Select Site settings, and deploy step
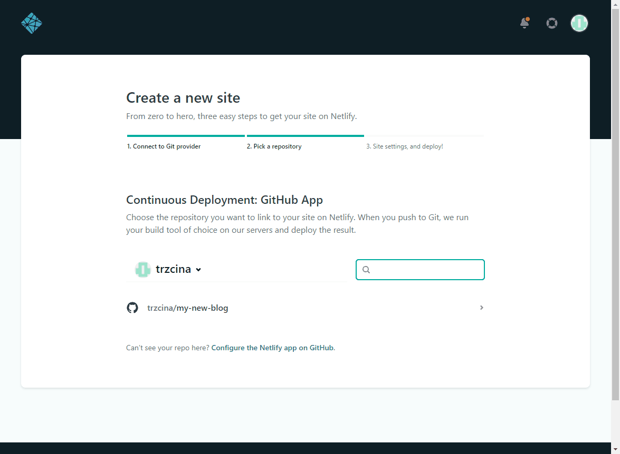620x454 pixels. click(405, 146)
